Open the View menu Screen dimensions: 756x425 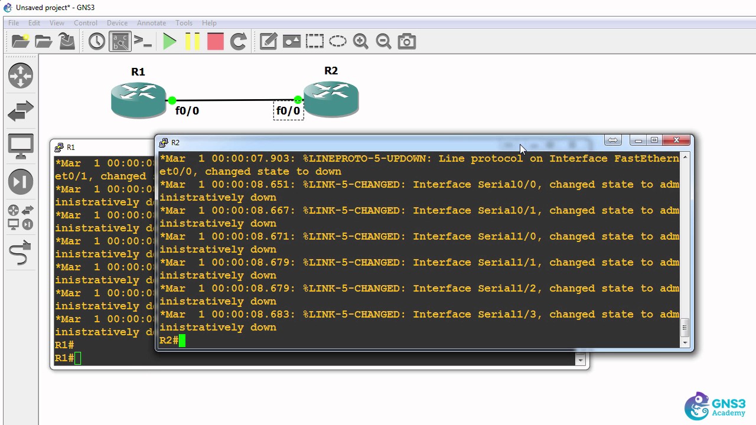pos(57,23)
